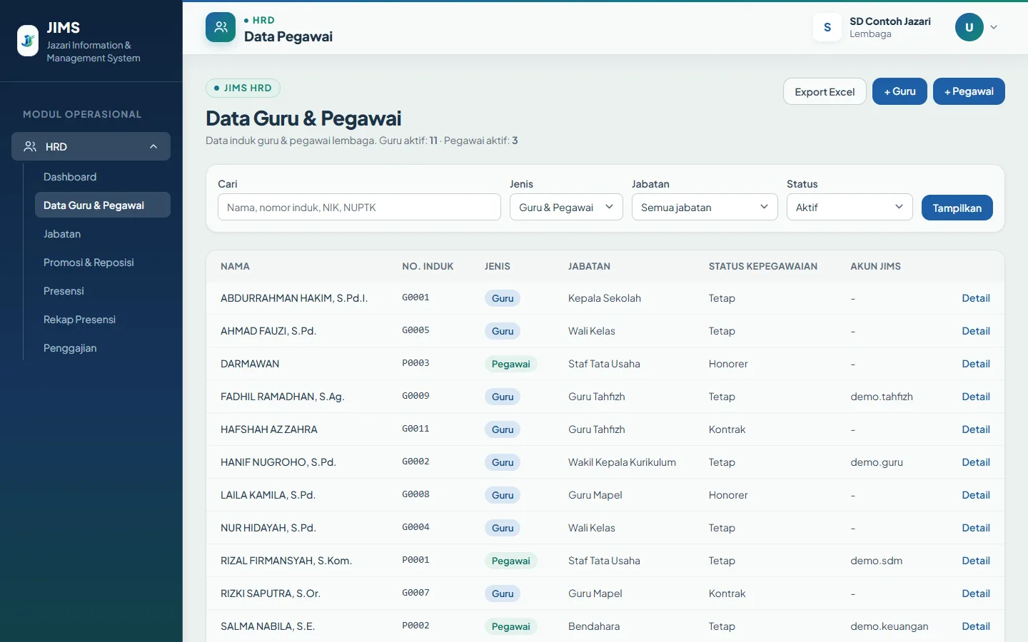Open Detail for HAFSHAH AZ ZAHRA
1028x642 pixels.
[x=975, y=429]
